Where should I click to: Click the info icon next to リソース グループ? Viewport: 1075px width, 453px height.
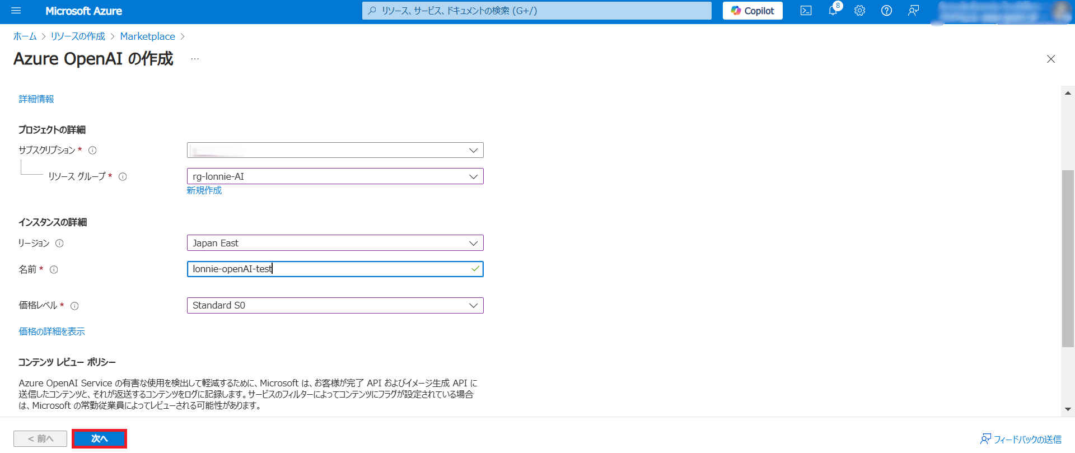pyautogui.click(x=123, y=176)
